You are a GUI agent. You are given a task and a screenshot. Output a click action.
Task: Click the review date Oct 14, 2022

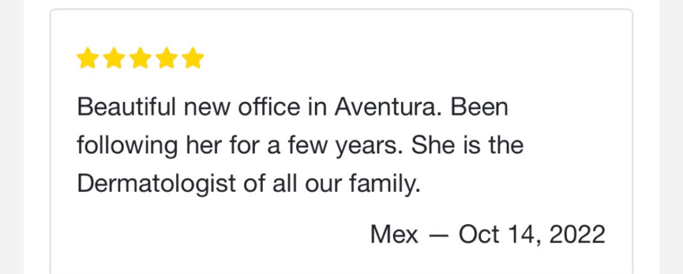[x=532, y=234]
